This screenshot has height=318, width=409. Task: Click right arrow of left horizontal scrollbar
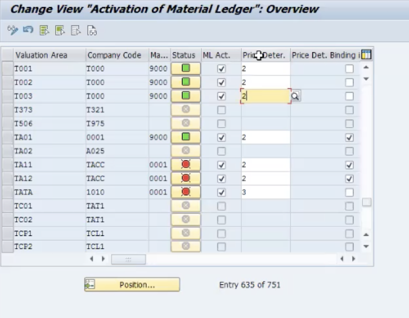click(x=103, y=259)
